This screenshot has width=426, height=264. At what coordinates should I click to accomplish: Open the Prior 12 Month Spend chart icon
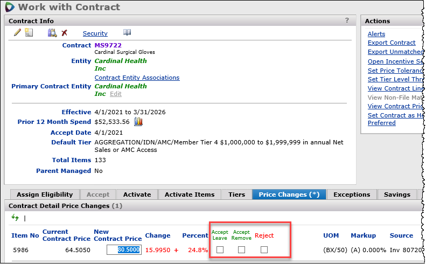click(x=138, y=122)
